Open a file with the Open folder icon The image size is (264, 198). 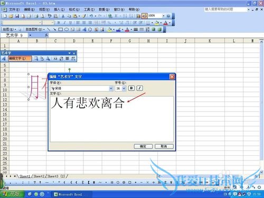pos(11,16)
